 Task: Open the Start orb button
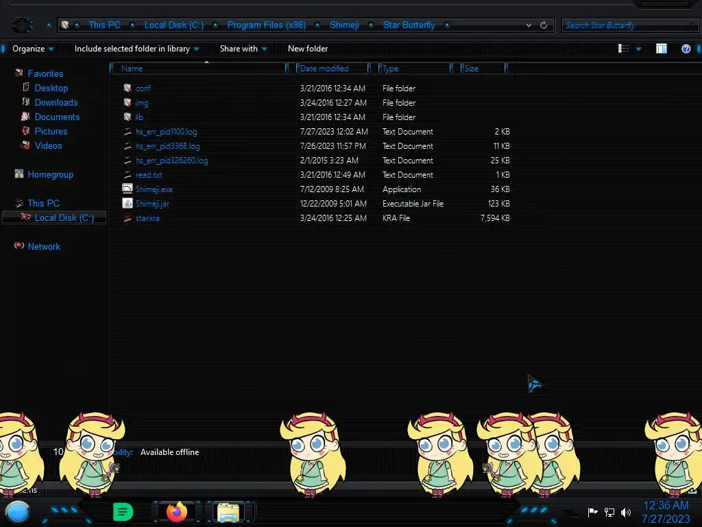[17, 512]
